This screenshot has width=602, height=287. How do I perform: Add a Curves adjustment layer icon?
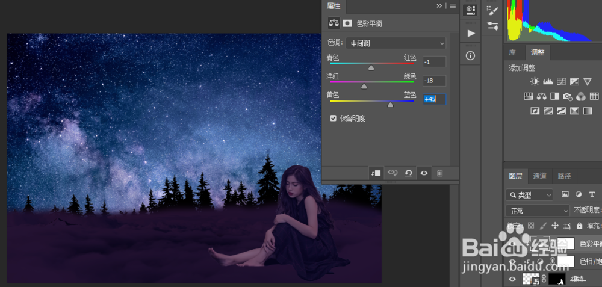click(561, 81)
